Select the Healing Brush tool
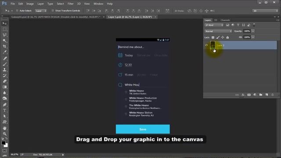The width and height of the screenshot is (281, 158). point(5,58)
